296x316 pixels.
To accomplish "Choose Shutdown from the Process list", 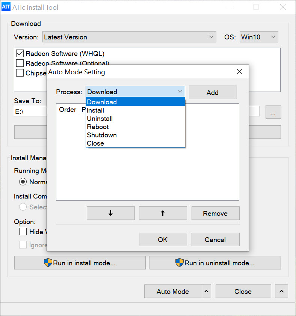I will [x=135, y=135].
